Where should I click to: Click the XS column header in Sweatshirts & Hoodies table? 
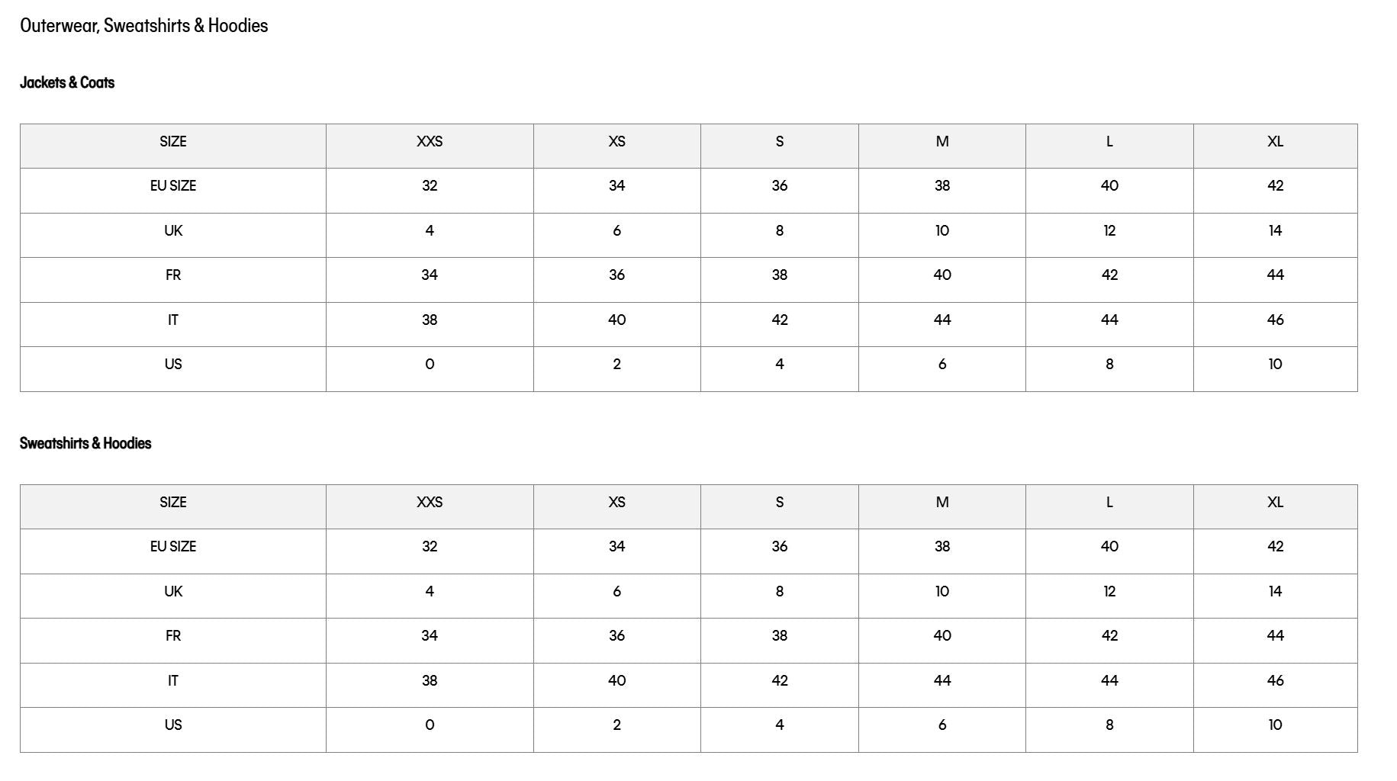click(616, 503)
